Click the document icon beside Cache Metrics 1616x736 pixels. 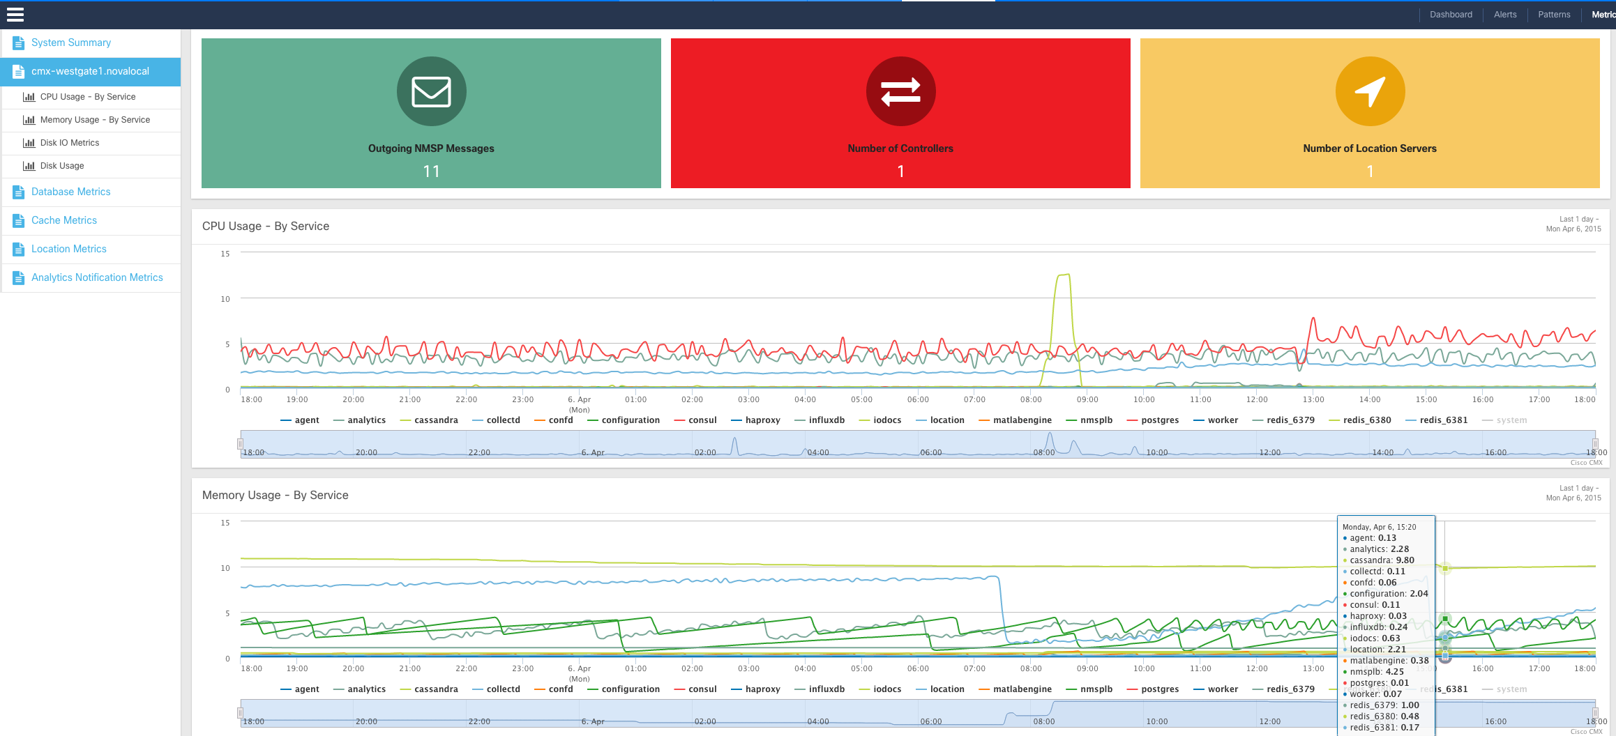[19, 221]
